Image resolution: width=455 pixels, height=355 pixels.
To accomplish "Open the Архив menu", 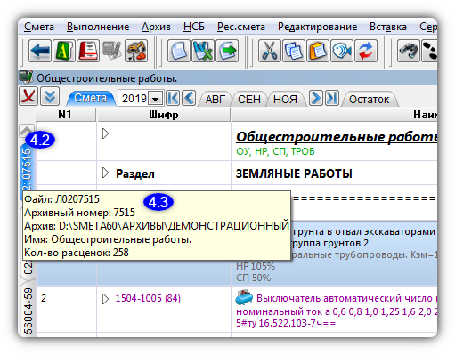I will (x=156, y=27).
